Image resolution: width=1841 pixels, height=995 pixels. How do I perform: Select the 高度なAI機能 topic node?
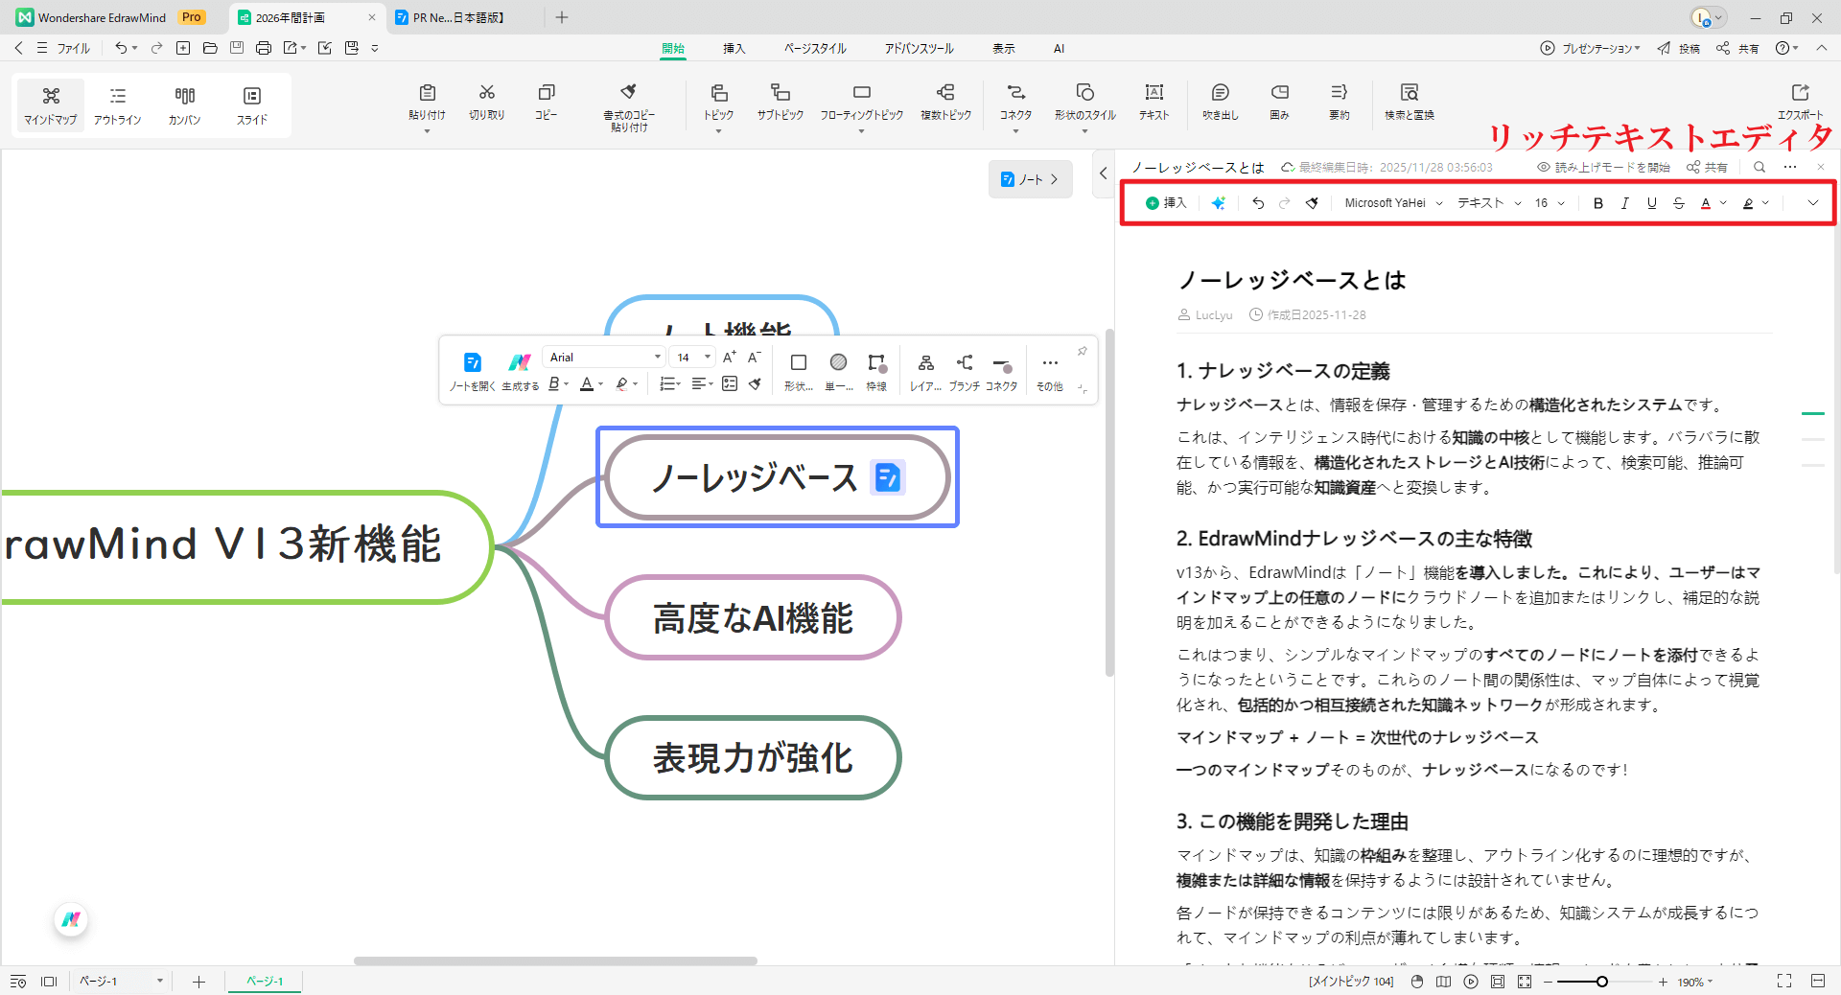(x=753, y=618)
